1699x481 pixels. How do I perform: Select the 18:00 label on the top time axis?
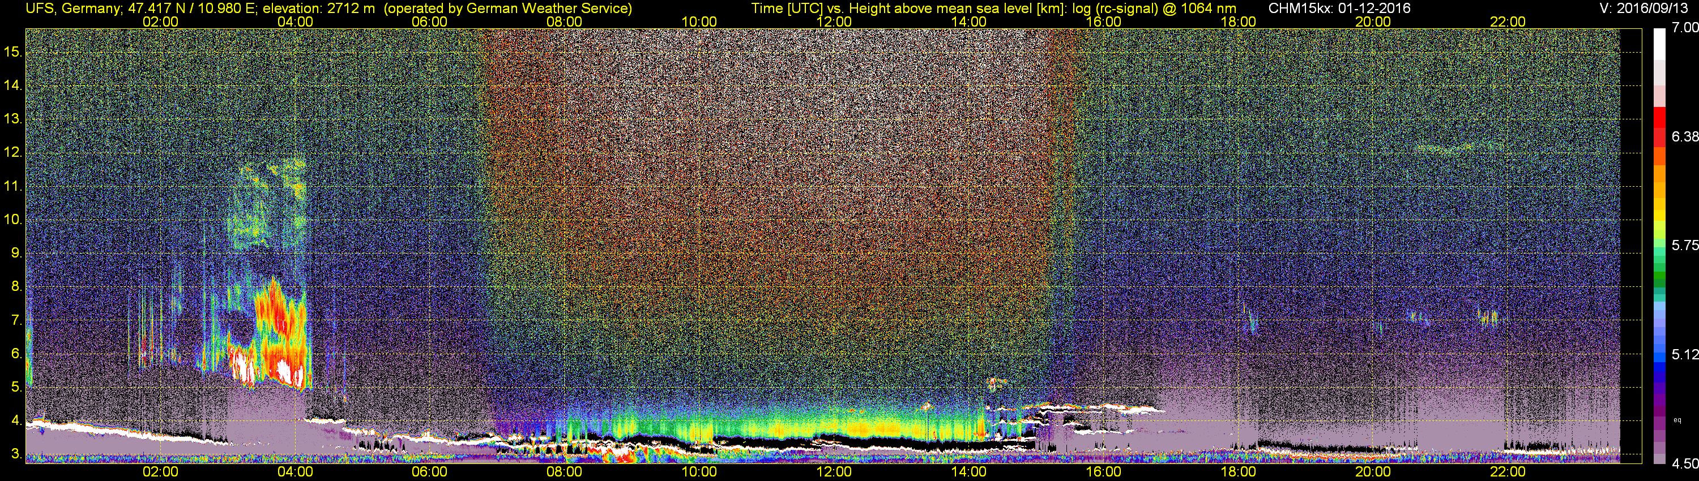[x=1238, y=22]
